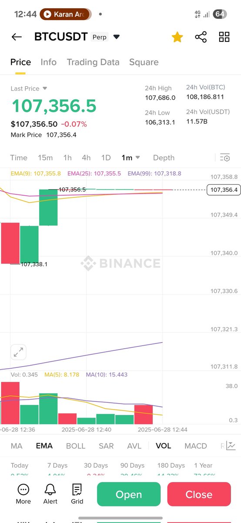This screenshot has height=523, width=241.
Task: Tap the tallest red volume bar
Action: click(10, 403)
